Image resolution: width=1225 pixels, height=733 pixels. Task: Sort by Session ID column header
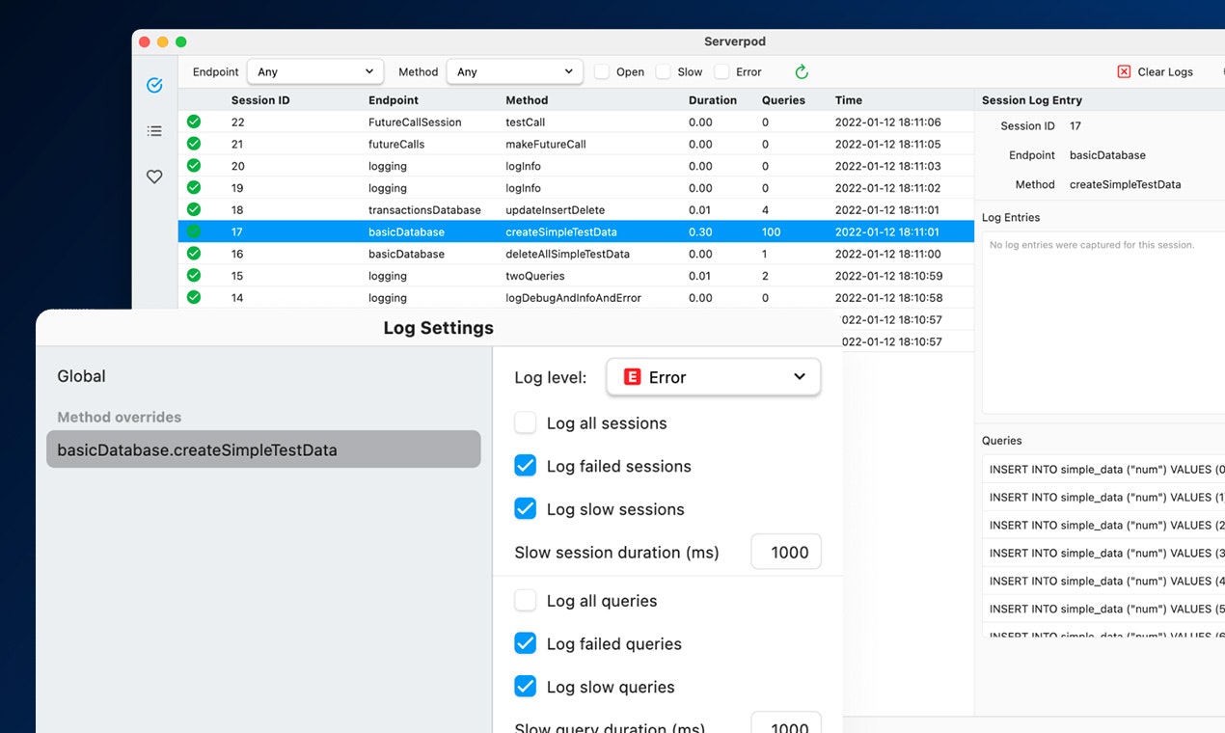coord(260,100)
